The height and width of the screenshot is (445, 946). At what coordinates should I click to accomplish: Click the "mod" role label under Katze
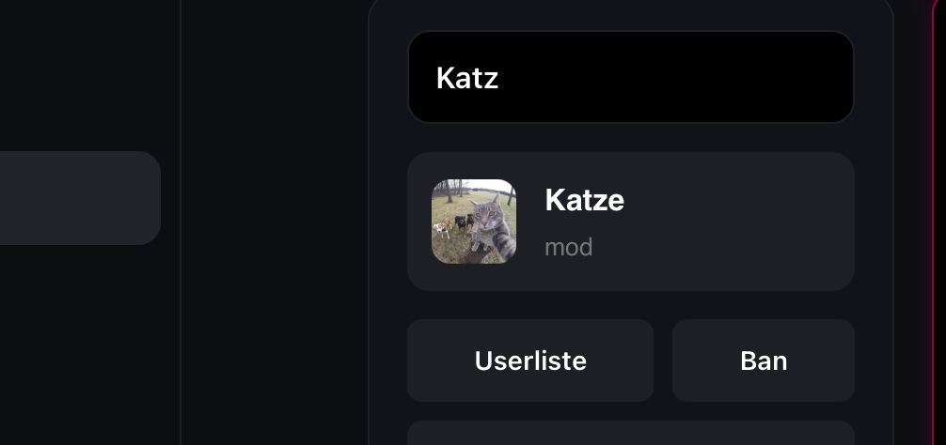pyautogui.click(x=568, y=248)
